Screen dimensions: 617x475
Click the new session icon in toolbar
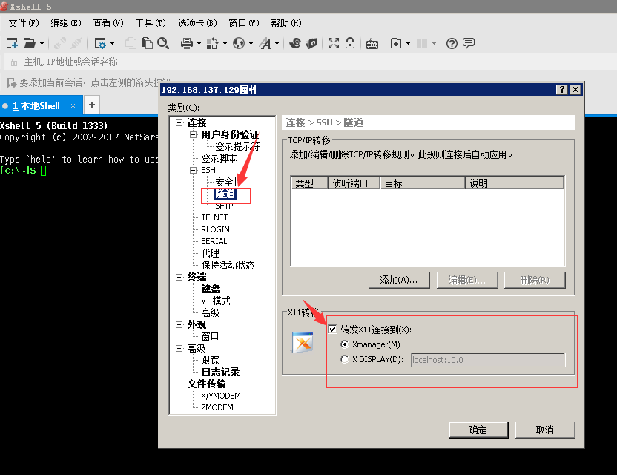tap(12, 43)
